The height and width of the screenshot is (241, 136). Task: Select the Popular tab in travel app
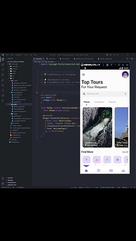coord(112,102)
